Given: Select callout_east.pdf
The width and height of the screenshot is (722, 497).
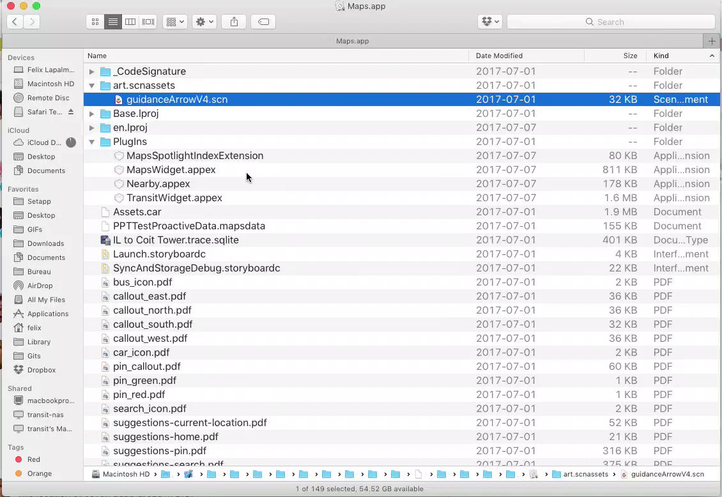Looking at the screenshot, I should [x=149, y=296].
